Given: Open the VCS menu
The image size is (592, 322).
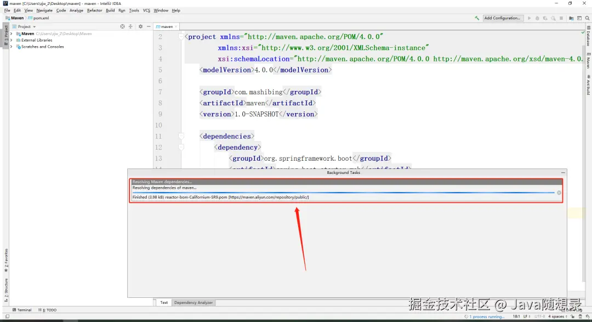Looking at the screenshot, I should [x=146, y=10].
